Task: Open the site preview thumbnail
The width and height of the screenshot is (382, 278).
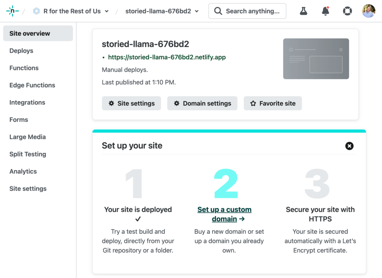Action: click(316, 59)
